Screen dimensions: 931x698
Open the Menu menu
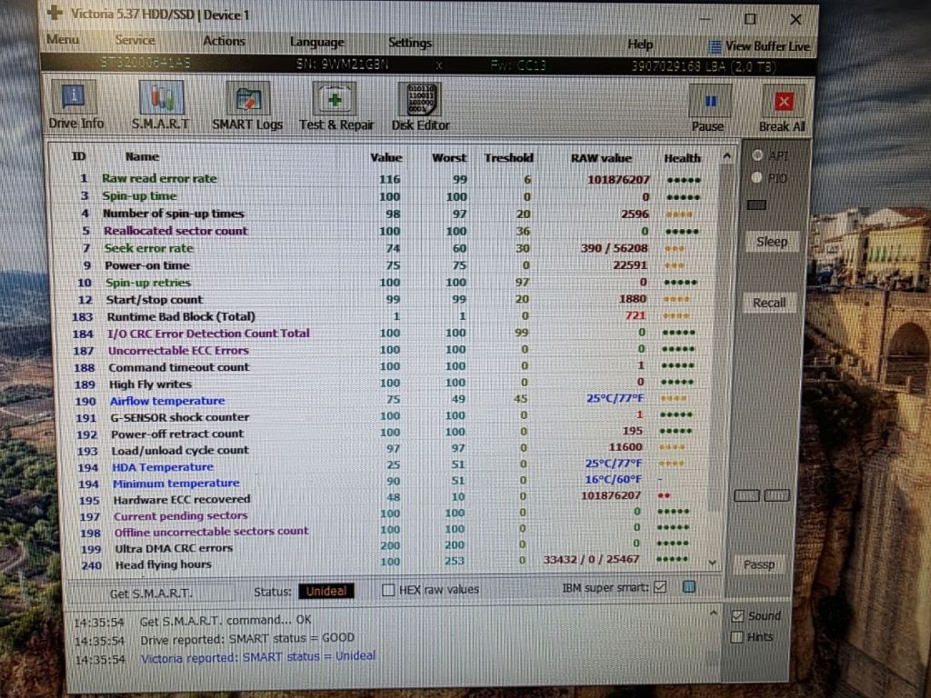tap(63, 39)
